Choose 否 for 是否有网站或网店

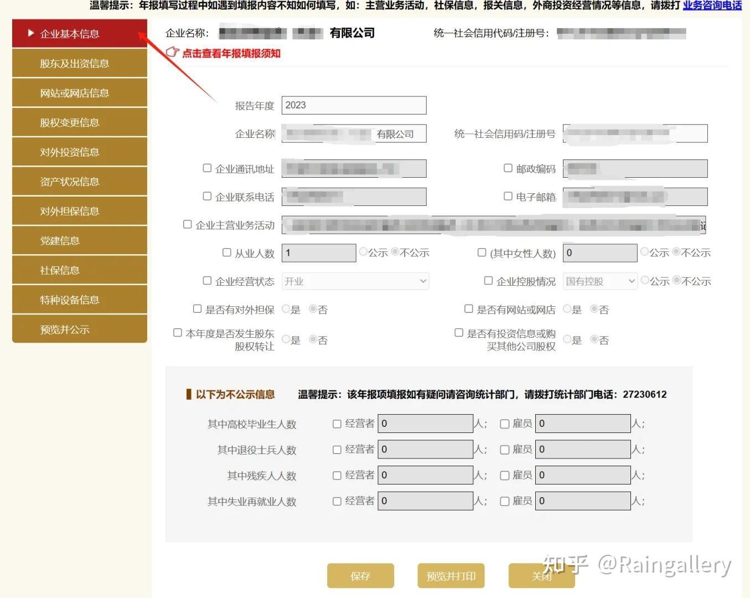pos(594,309)
